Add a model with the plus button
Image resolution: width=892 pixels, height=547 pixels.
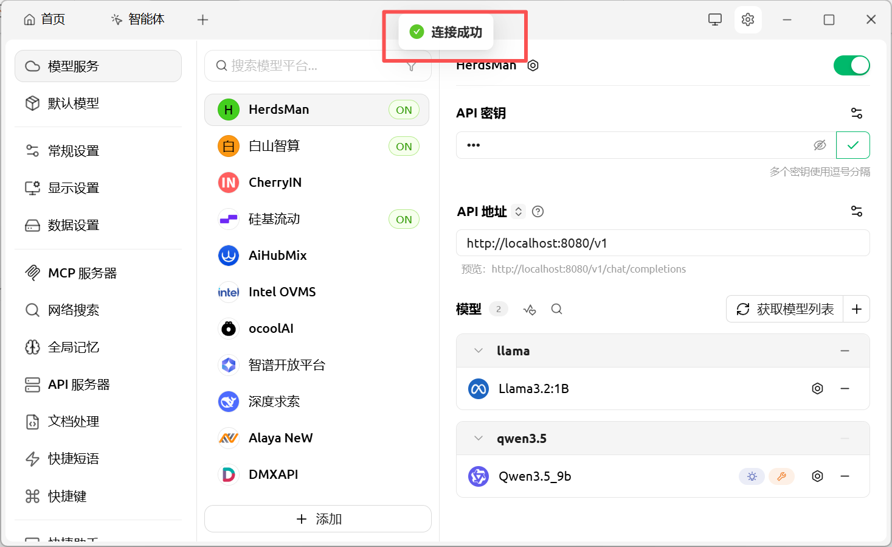coord(857,309)
